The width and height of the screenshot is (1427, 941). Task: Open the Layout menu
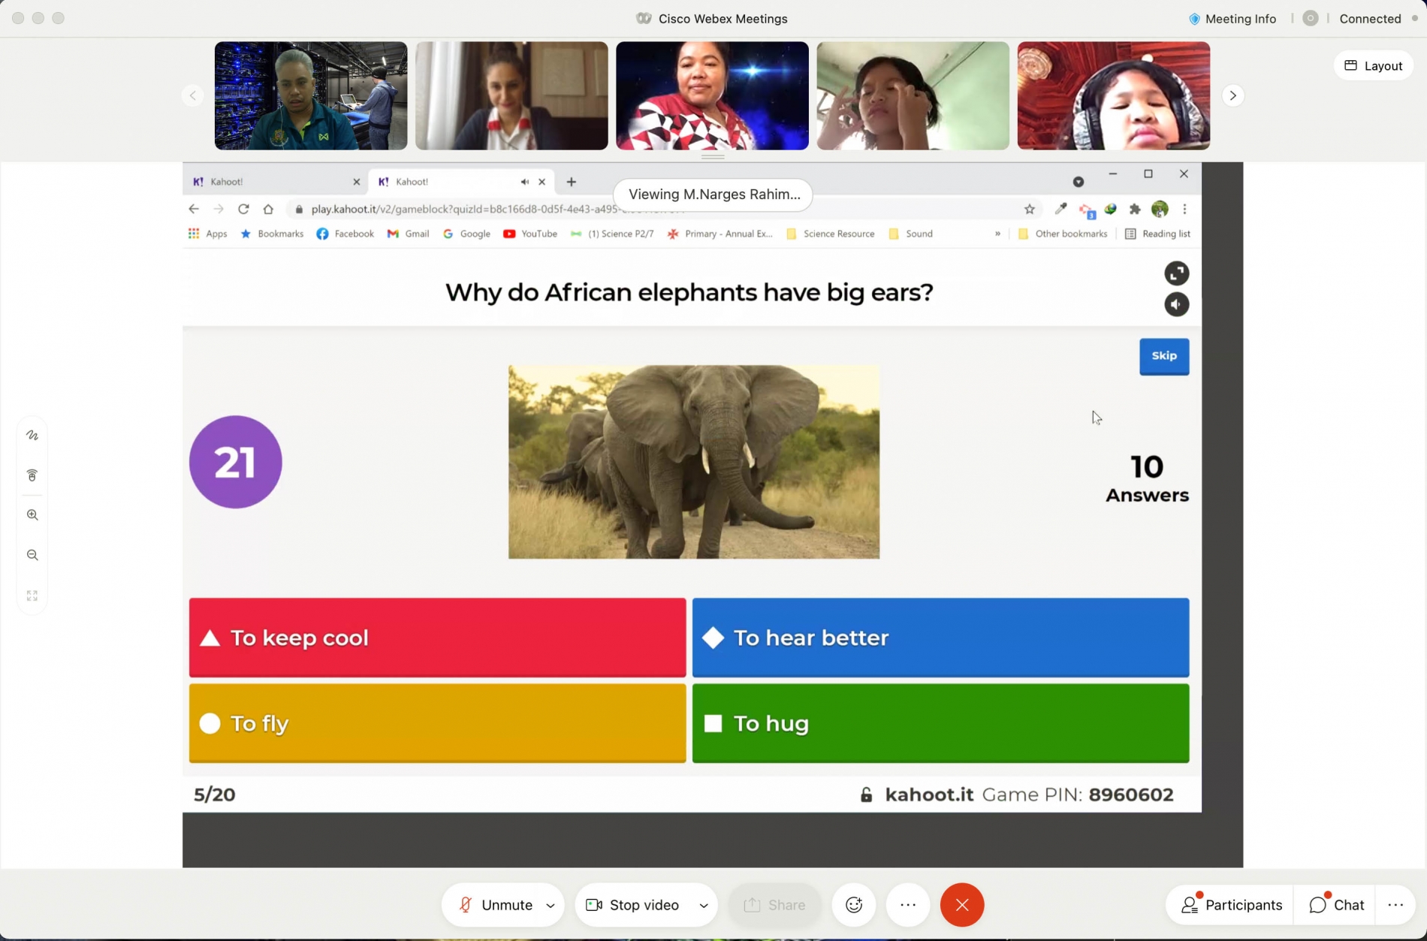click(x=1374, y=65)
